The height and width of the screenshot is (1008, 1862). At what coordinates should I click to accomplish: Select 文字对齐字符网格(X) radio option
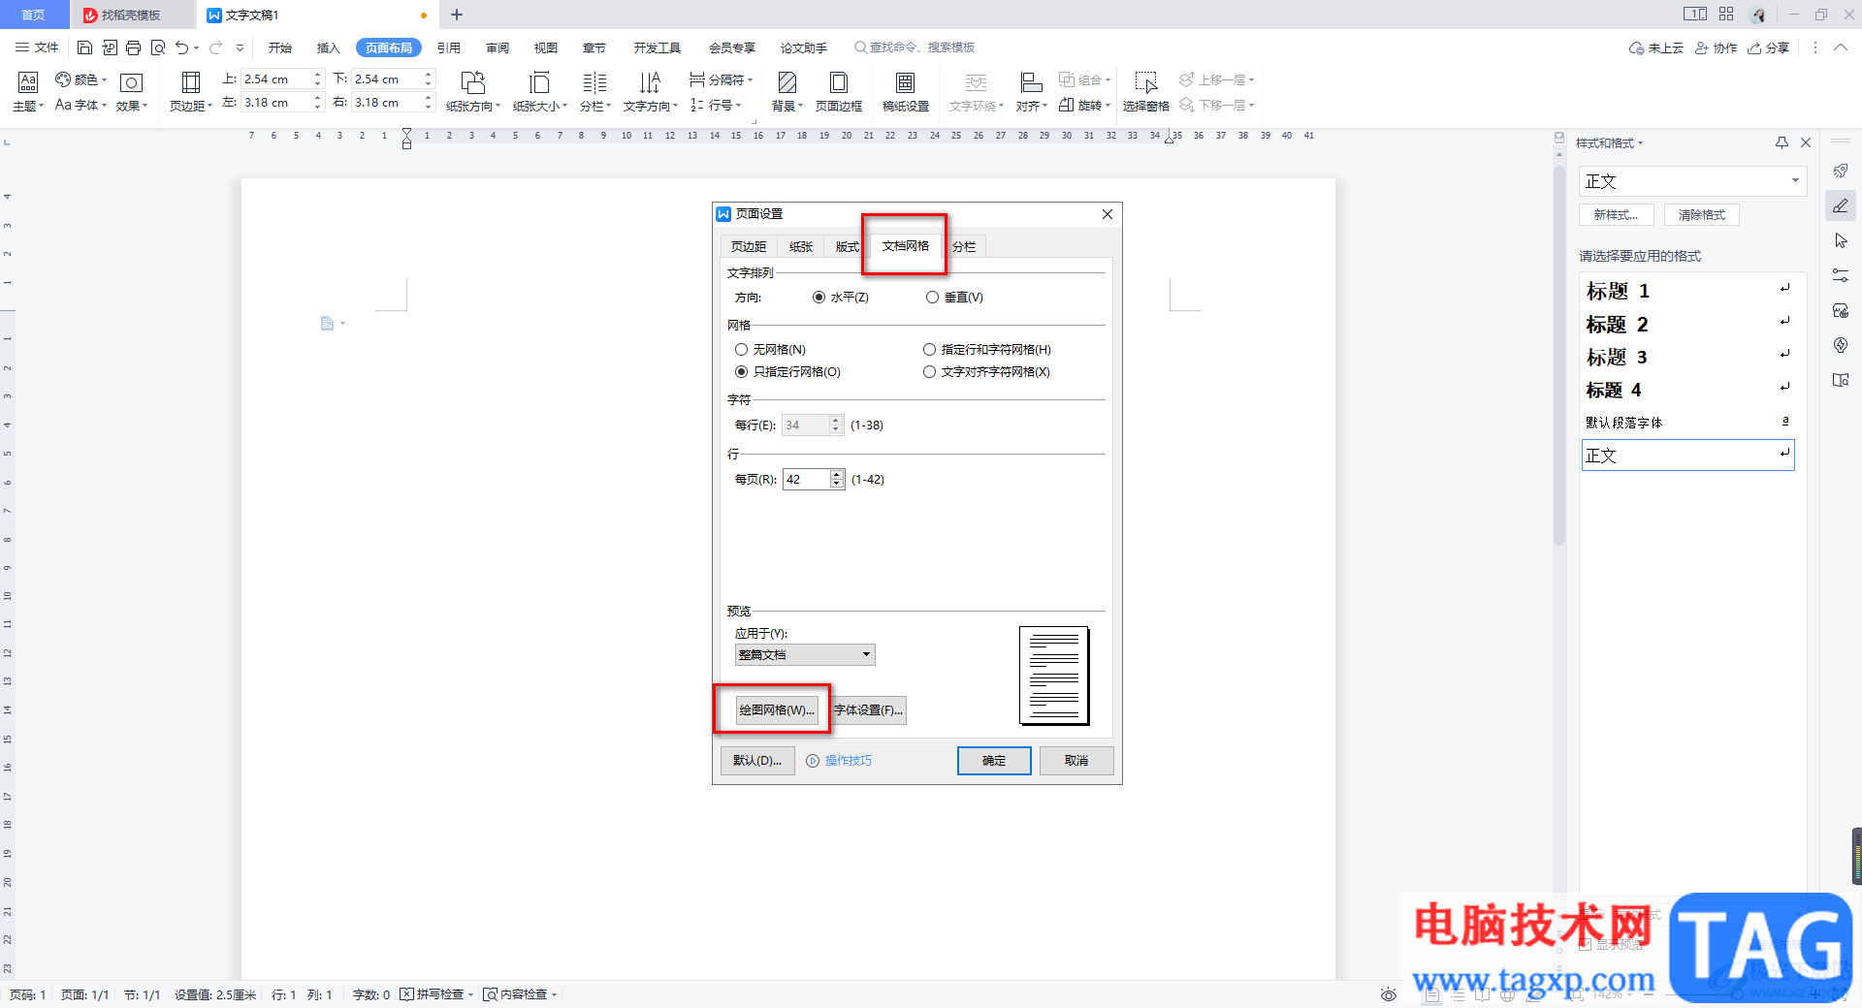tap(987, 372)
